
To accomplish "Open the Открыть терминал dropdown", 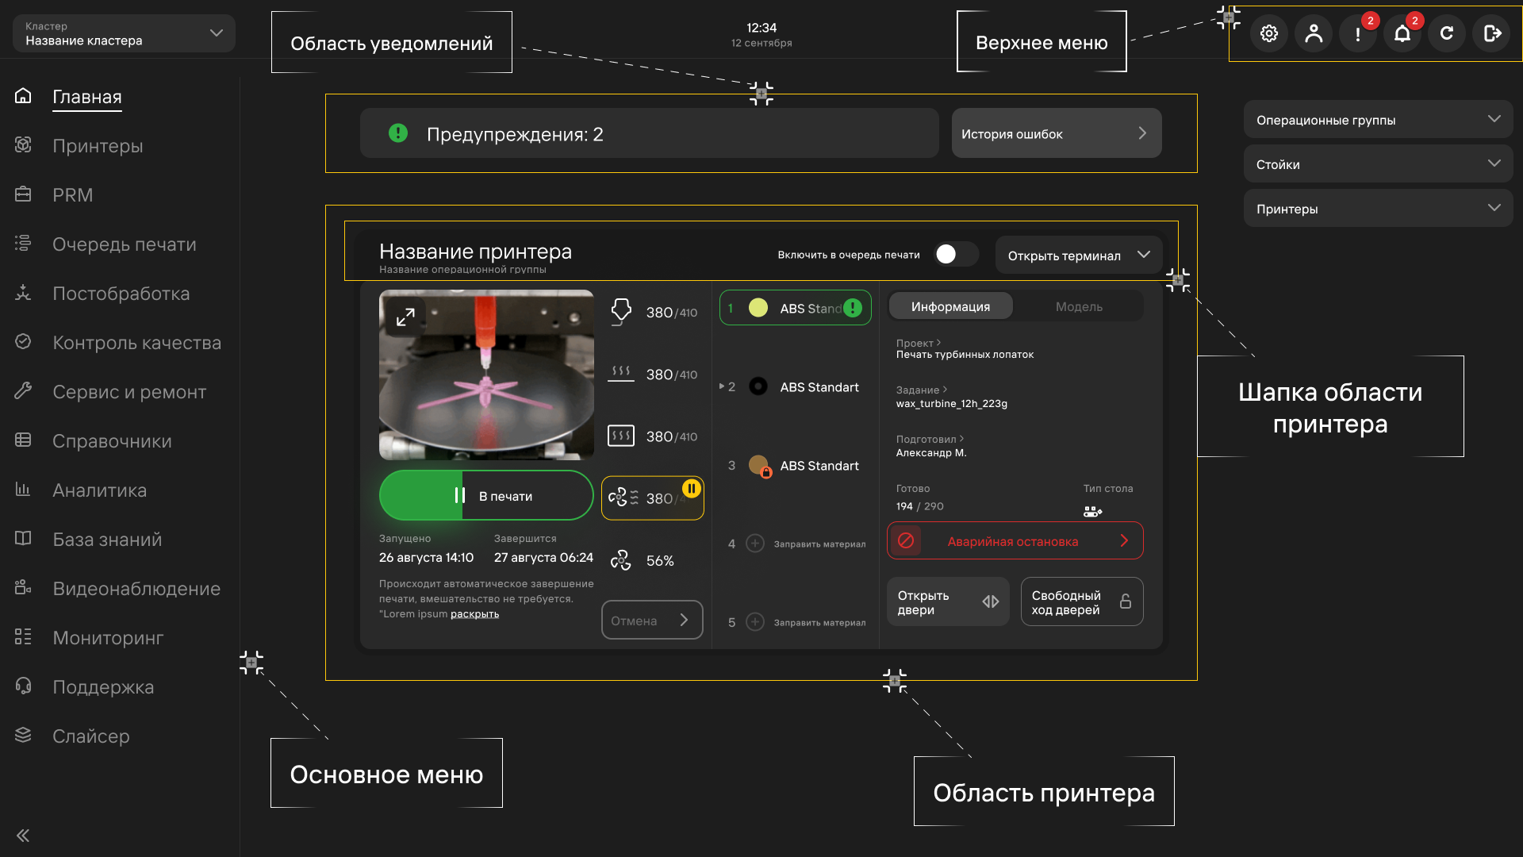I will pyautogui.click(x=1079, y=256).
